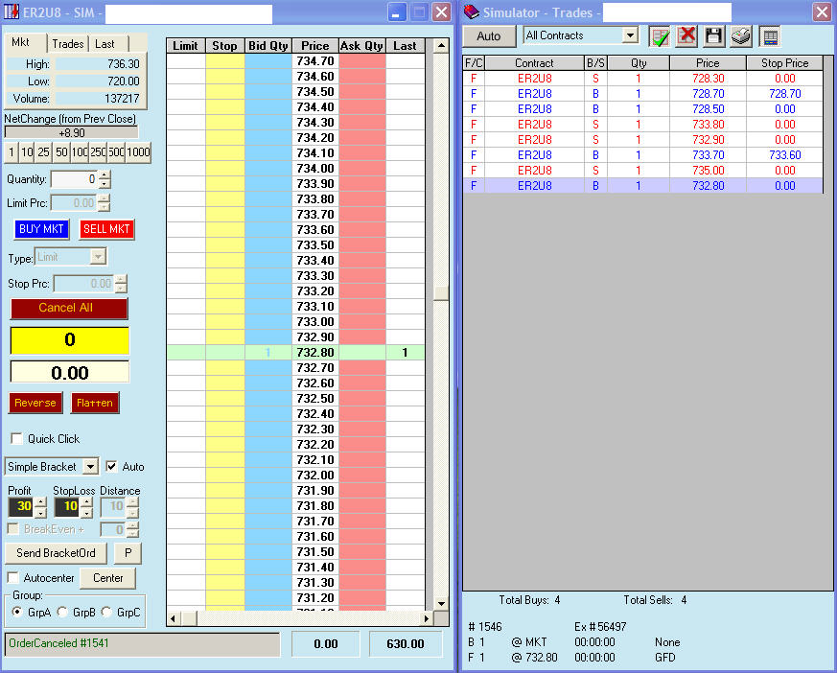
Task: Click the red X delete icon
Action: point(686,36)
